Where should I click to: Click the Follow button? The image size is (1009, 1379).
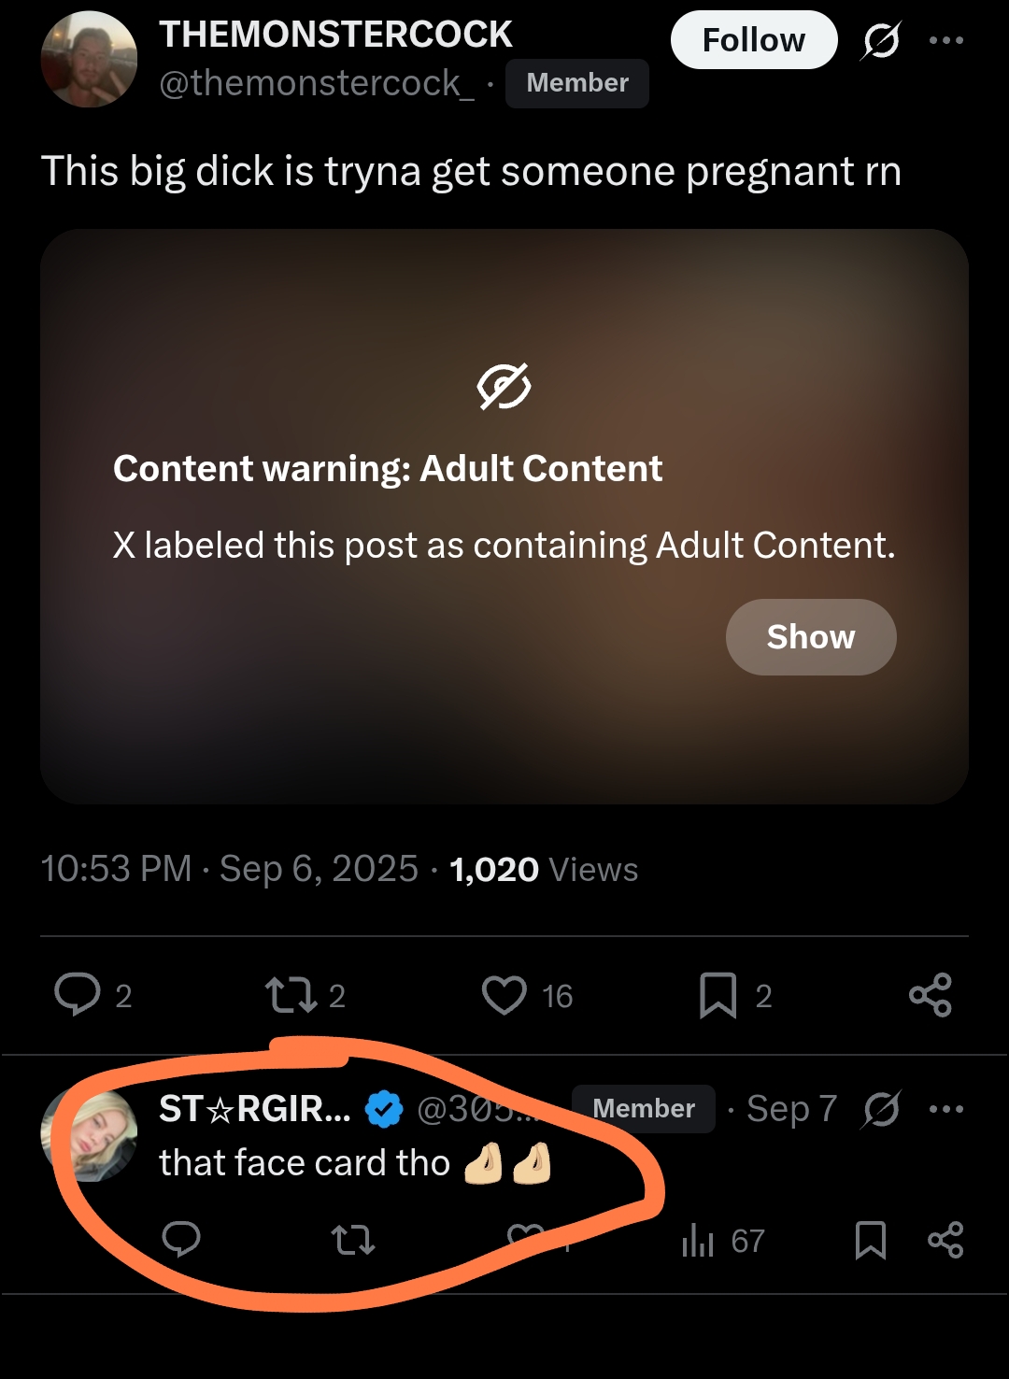753,40
